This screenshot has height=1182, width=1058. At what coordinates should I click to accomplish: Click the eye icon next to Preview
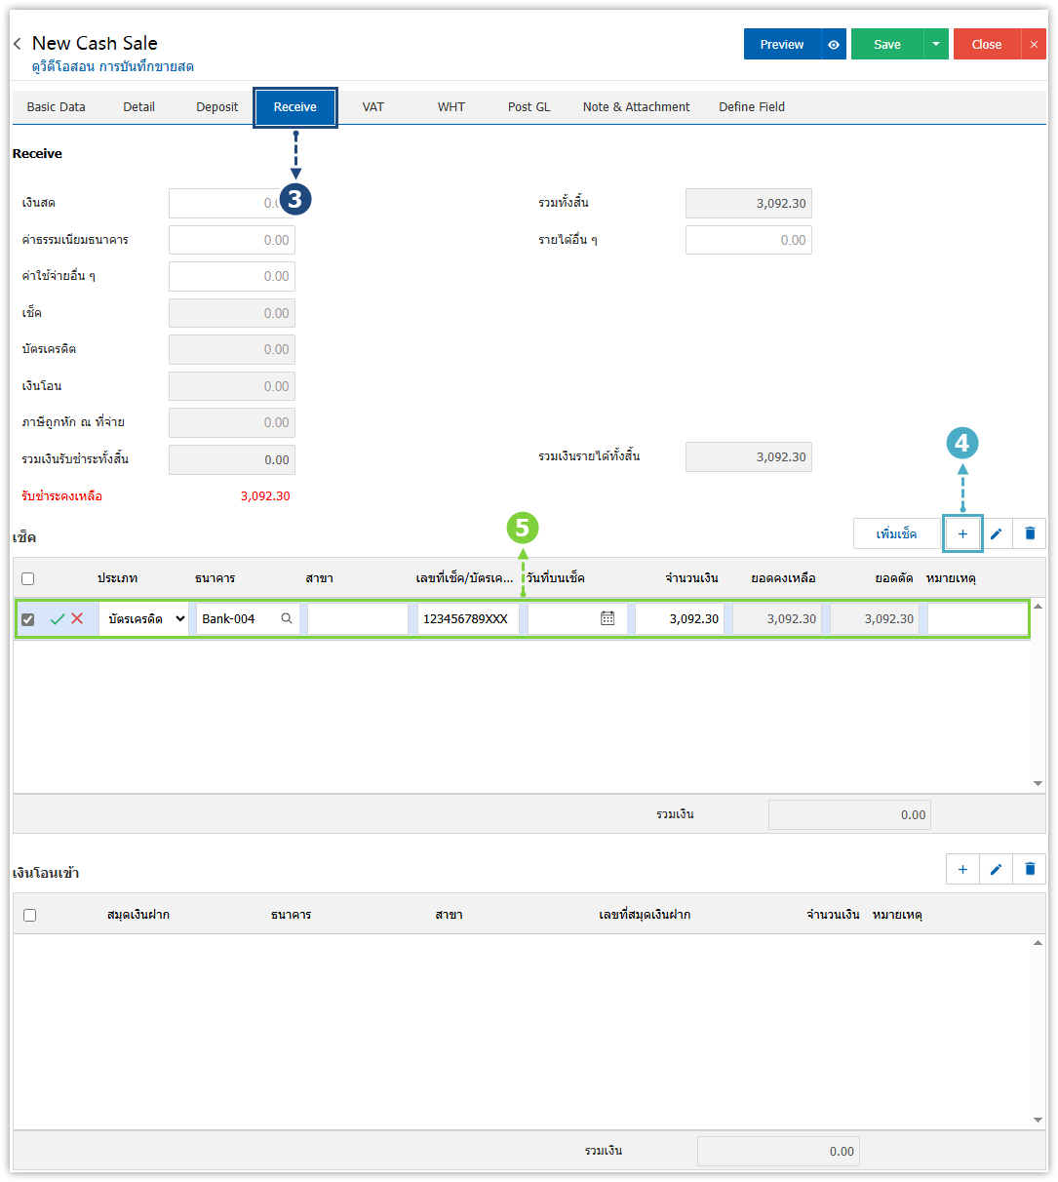coord(834,45)
